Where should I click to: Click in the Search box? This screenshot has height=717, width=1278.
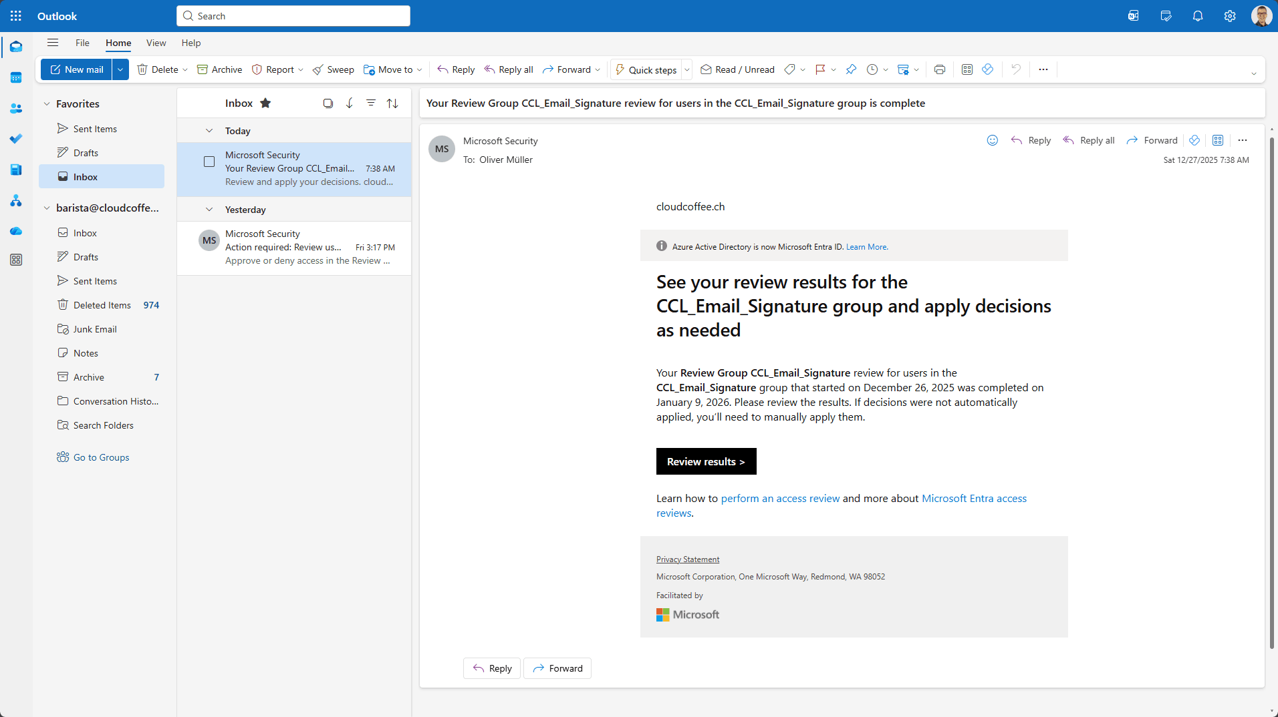pyautogui.click(x=294, y=16)
